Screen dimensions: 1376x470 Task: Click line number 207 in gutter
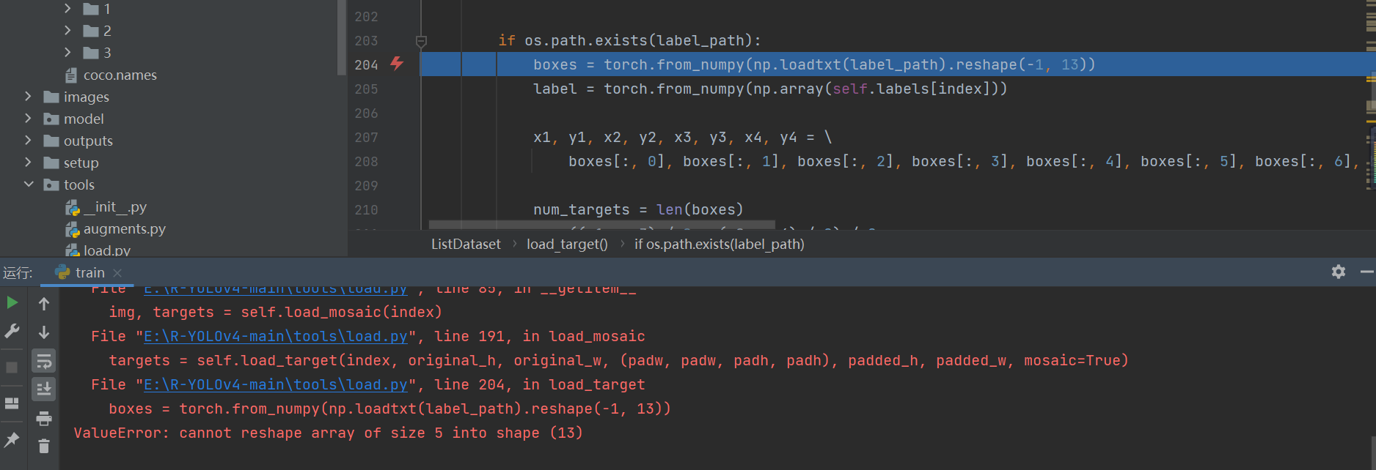366,138
